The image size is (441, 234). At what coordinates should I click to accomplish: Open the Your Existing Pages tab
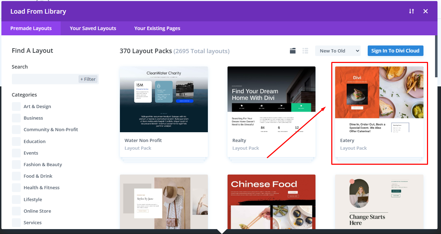[x=157, y=28]
